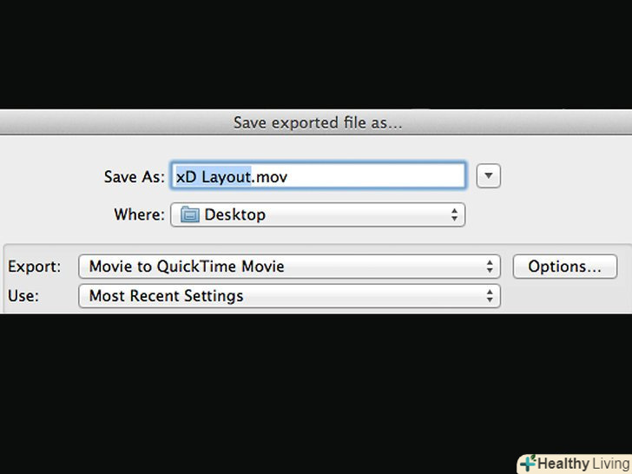Click the "Save exported file as..." title bar

tap(318, 122)
